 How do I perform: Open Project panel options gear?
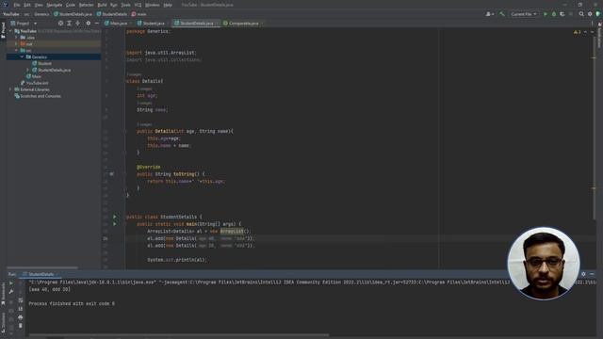[x=88, y=23]
